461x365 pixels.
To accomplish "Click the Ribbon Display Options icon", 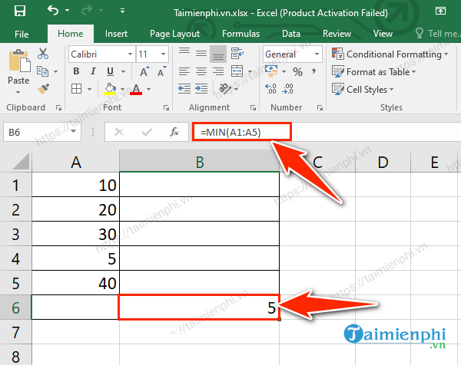I will click(x=440, y=12).
